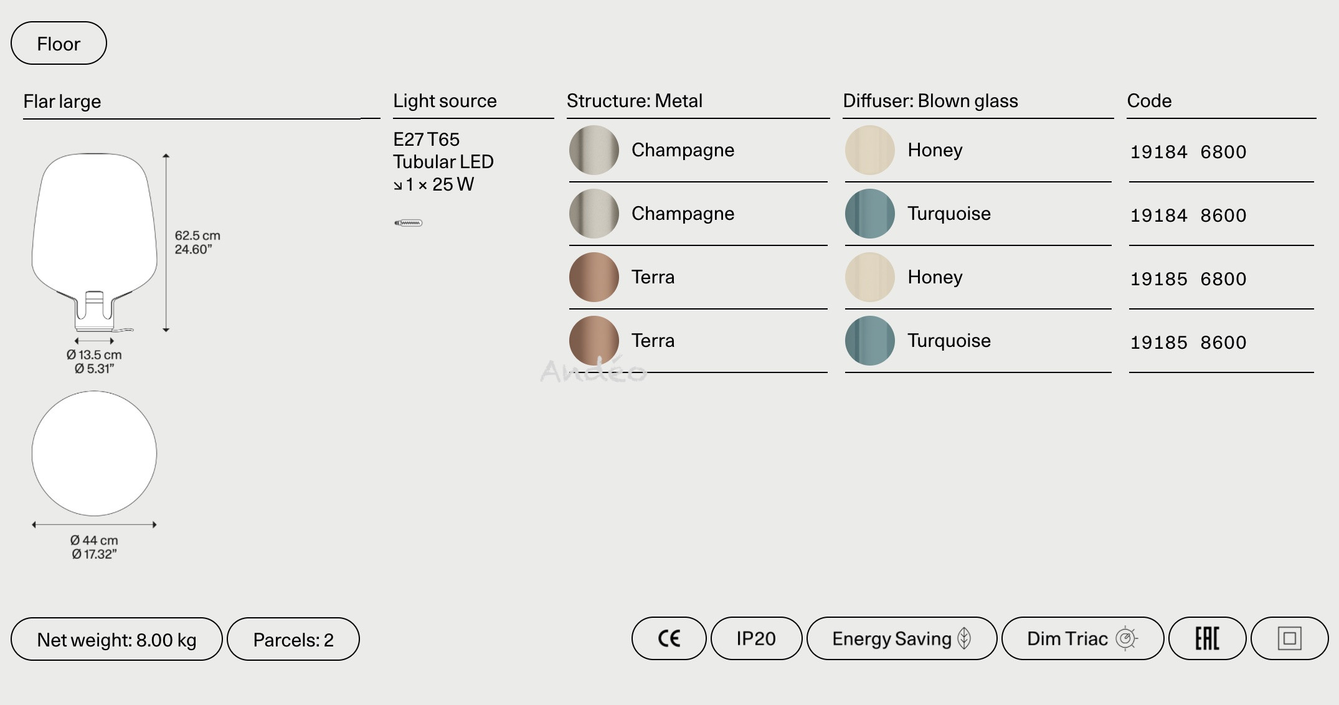Click code 19185 6800

[x=1188, y=279]
